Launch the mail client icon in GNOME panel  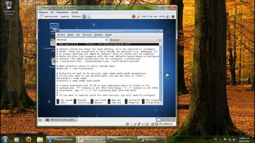pos(88,17)
